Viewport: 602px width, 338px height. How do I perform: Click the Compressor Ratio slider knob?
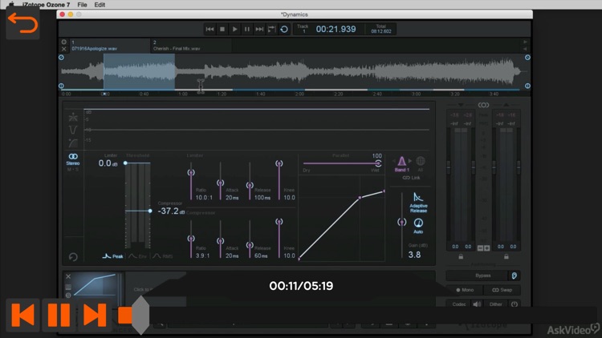[191, 239]
